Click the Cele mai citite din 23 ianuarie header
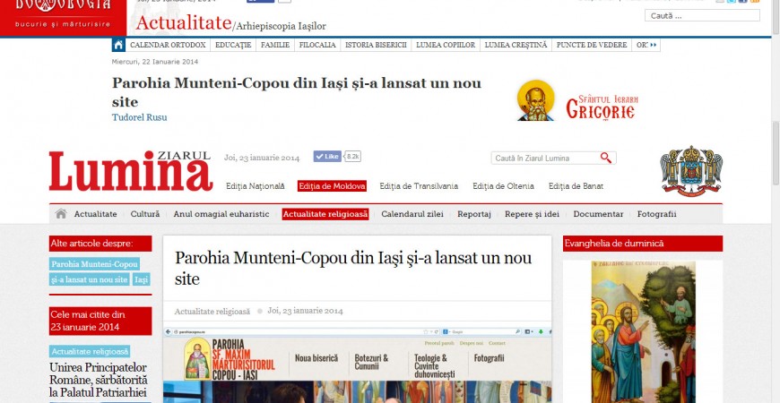Viewport: 780px width, 403px height. tap(100, 321)
